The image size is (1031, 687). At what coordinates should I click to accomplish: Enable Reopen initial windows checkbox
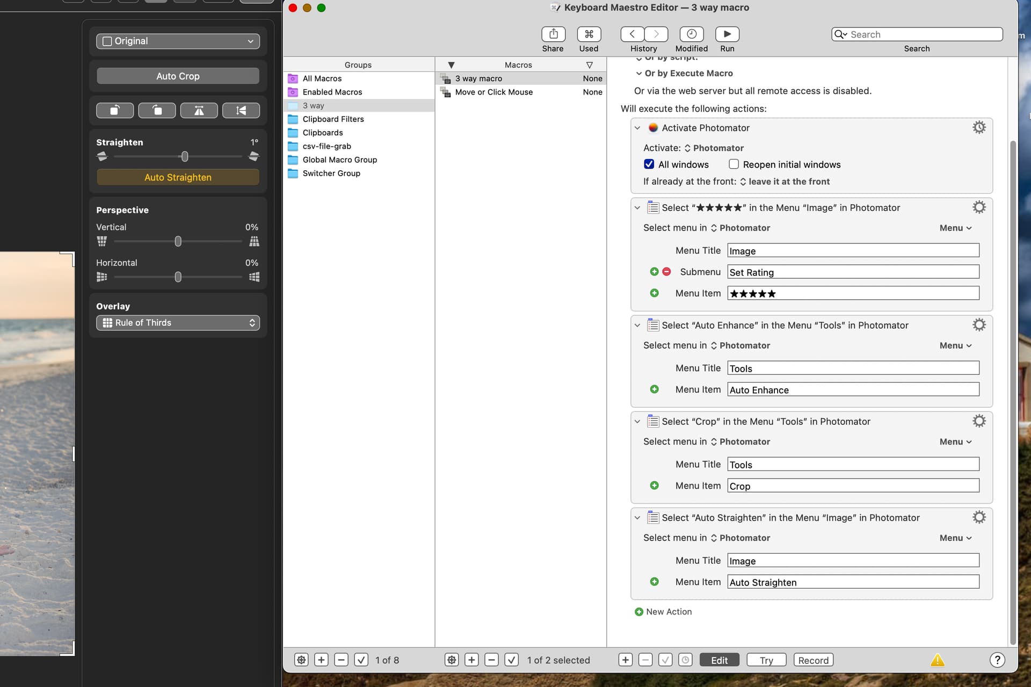tap(734, 164)
